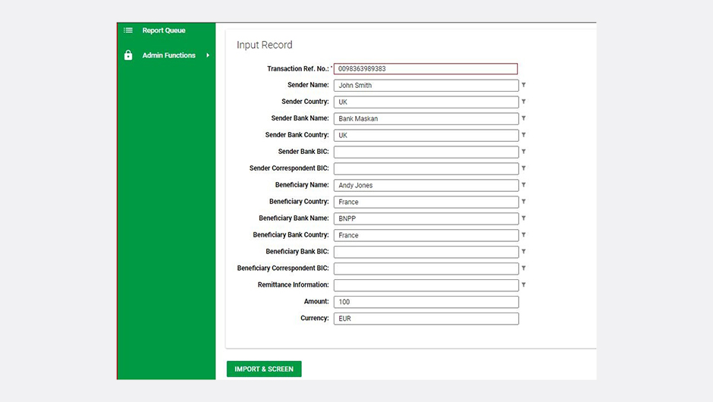Click the filter icon beside Beneficiary Bank BIC
Image resolution: width=713 pixels, height=402 pixels.
[x=523, y=252]
